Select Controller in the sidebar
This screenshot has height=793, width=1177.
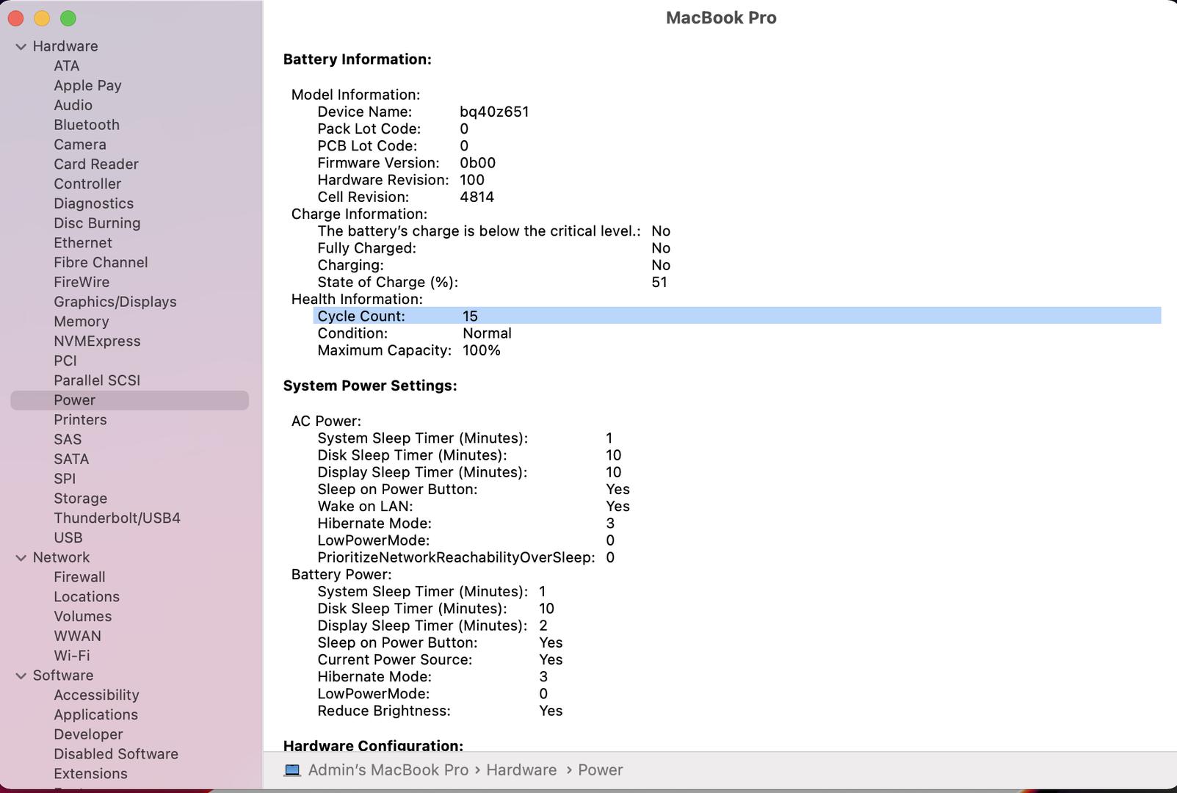pos(87,184)
